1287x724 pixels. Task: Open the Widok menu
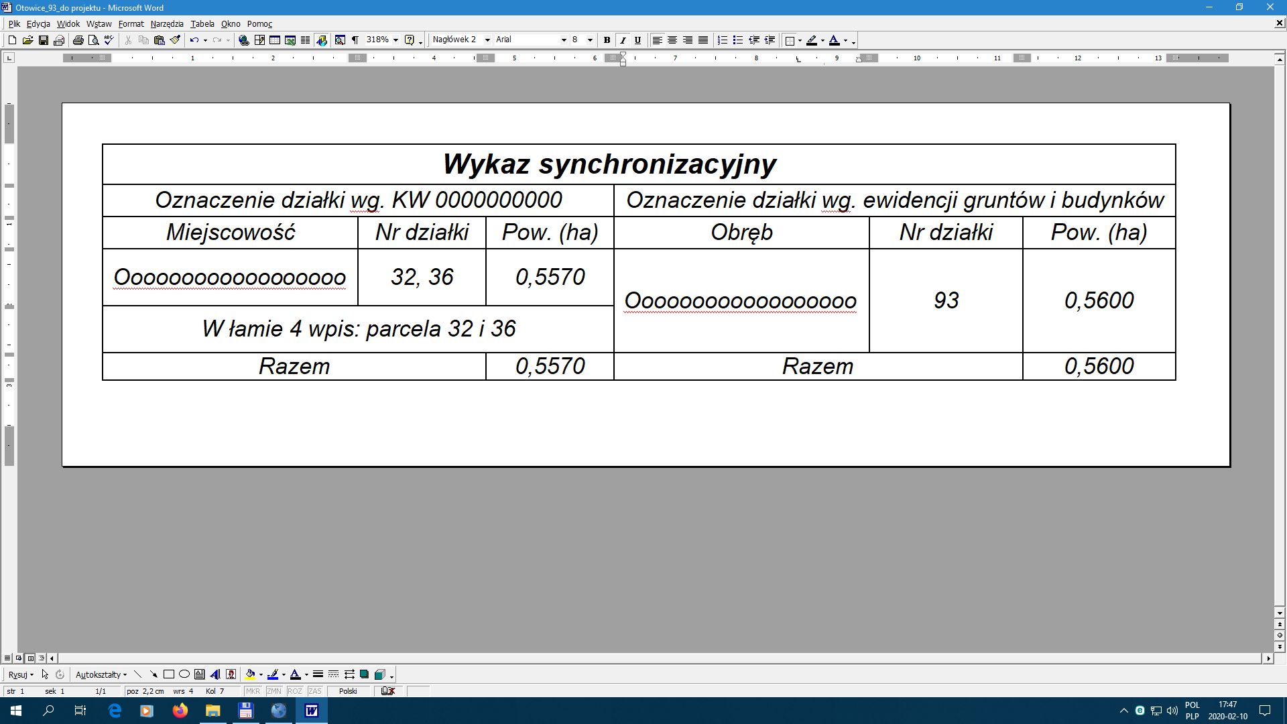click(x=68, y=23)
